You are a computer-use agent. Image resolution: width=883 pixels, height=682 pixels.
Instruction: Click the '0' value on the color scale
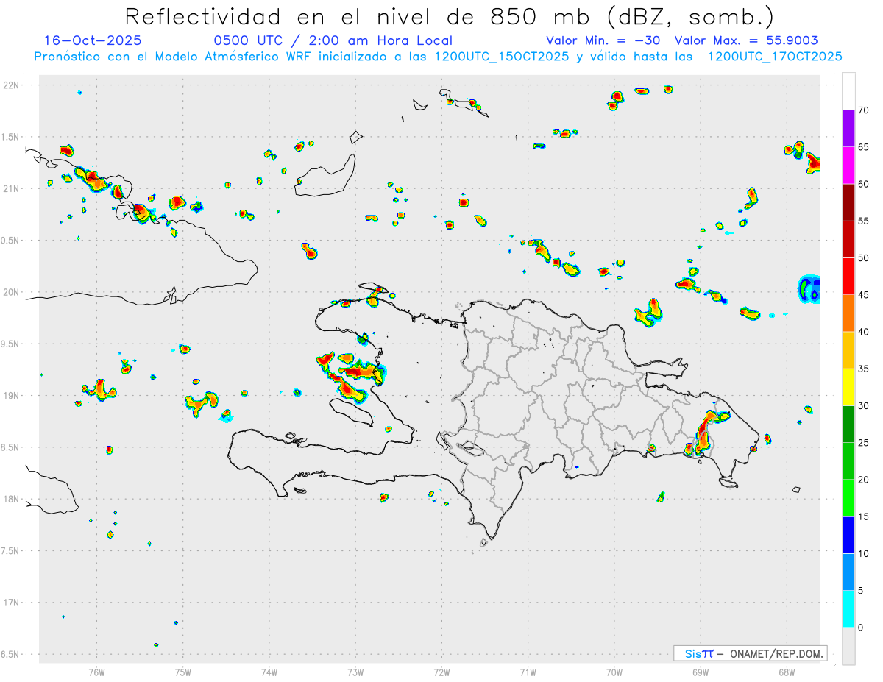click(861, 628)
